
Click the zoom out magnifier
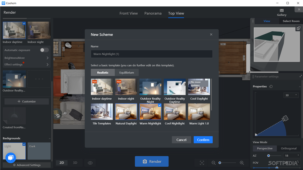(x=214, y=163)
